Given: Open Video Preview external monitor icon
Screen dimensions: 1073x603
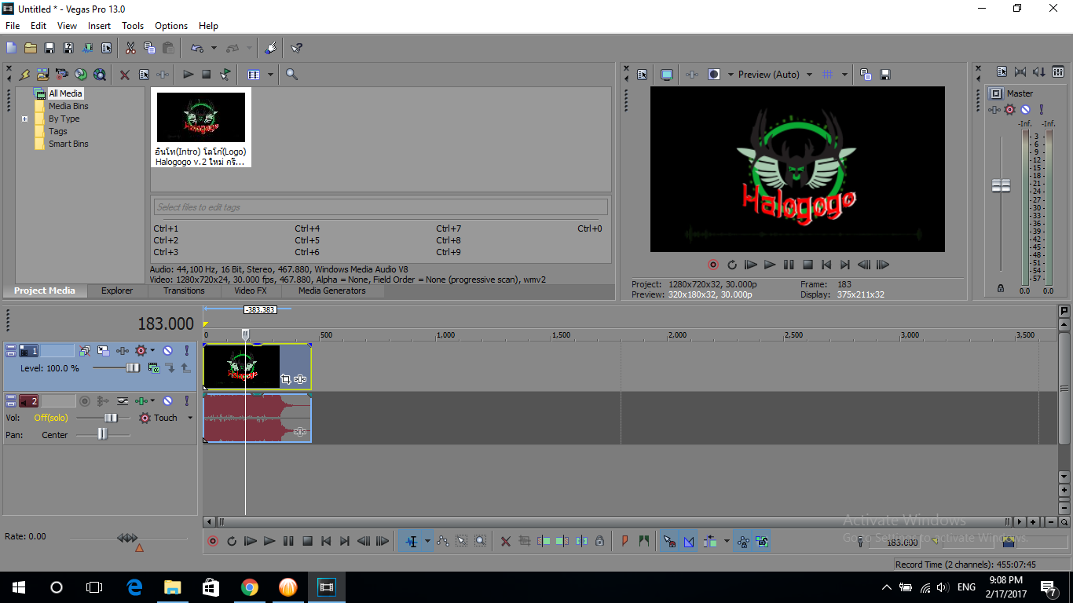Looking at the screenshot, I should [667, 75].
